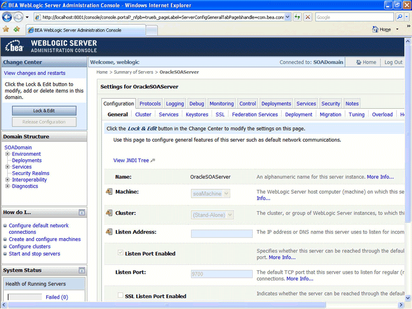Switch to the Monitoring tab
Viewport: 412px width, 309px height.
(221, 103)
